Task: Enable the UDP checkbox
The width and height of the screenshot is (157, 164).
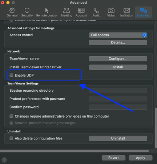Action: (x=11, y=75)
